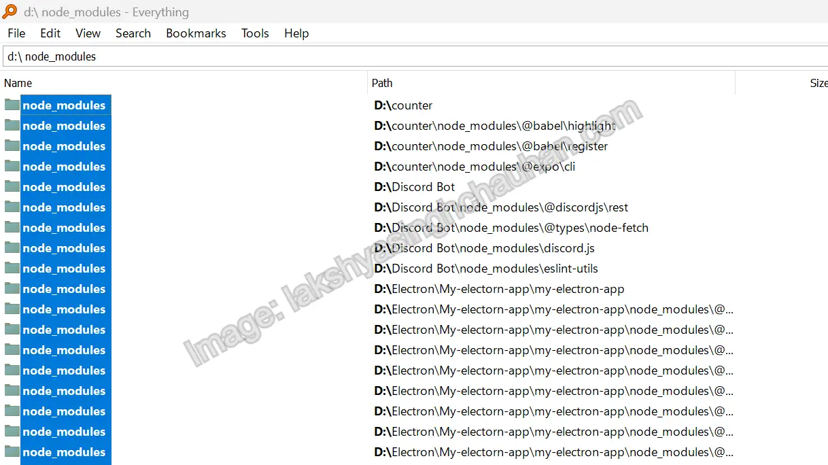This screenshot has width=828, height=465.
Task: Click the path cell reading exactly "D:\counter"
Action: click(403, 105)
